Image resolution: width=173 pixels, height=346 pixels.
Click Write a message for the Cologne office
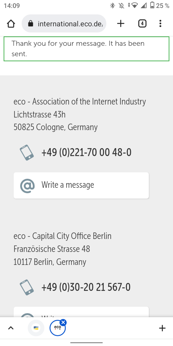coord(81,185)
